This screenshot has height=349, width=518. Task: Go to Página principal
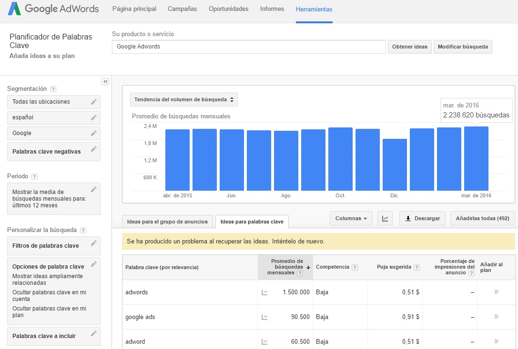click(134, 9)
